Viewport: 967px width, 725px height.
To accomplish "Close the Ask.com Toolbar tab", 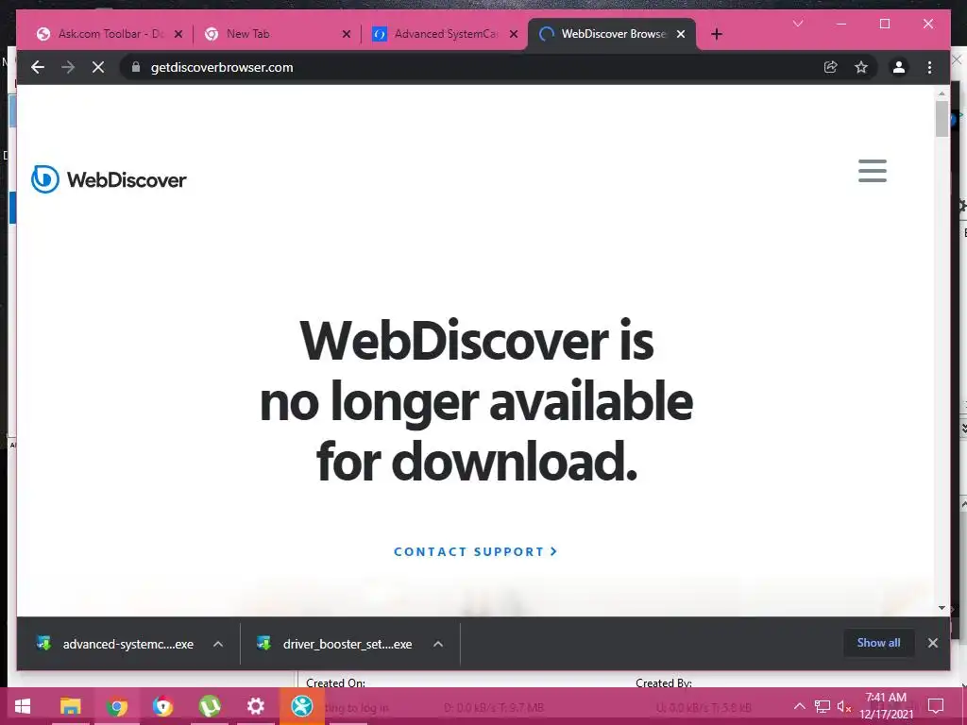I will coord(178,34).
